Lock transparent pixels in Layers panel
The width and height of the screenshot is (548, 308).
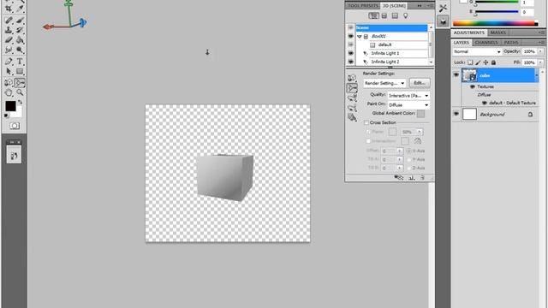pos(470,62)
